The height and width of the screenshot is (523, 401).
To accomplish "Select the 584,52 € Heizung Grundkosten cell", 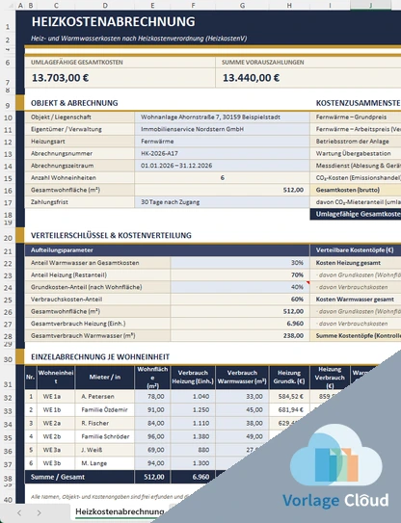I will tap(289, 396).
